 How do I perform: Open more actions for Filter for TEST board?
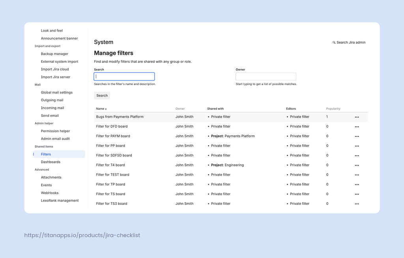click(x=357, y=175)
